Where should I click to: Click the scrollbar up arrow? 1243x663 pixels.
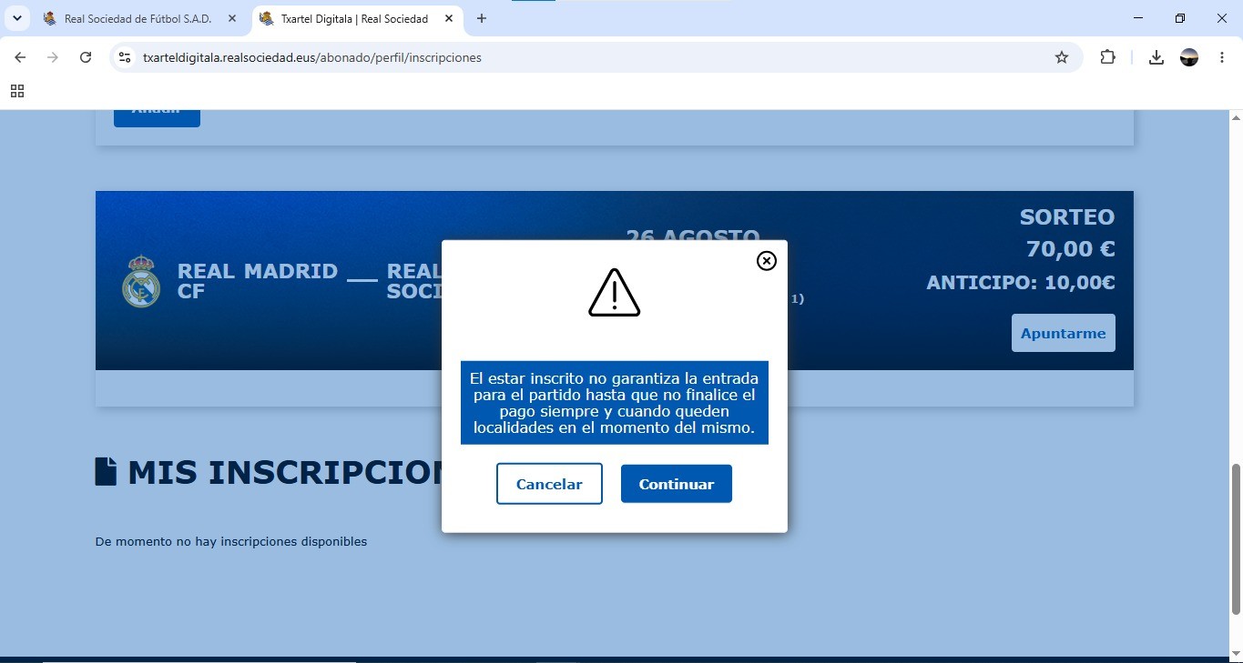point(1236,117)
